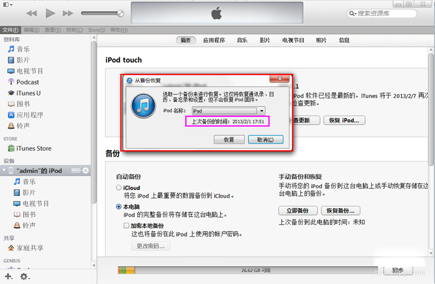Image resolution: width=435 pixels, height=284 pixels.
Task: Adjust the volume slider knob
Action: (x=121, y=13)
